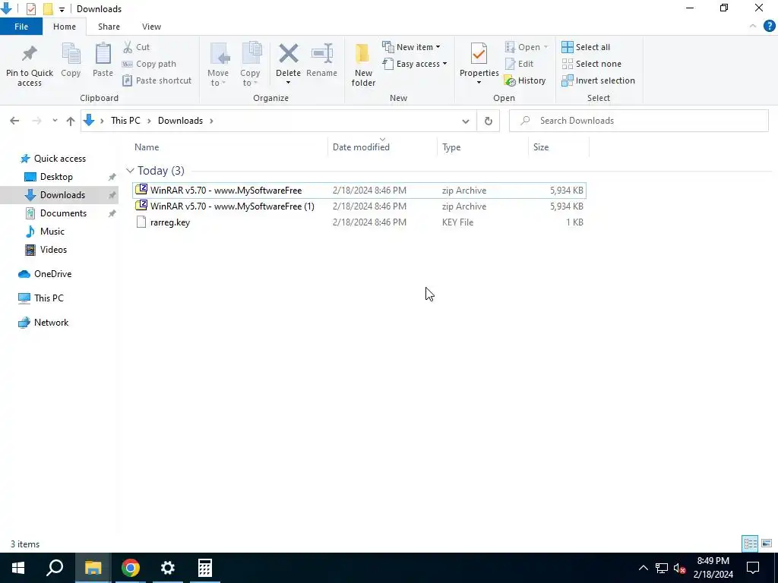Click Select none
The height and width of the screenshot is (583, 778).
pos(591,64)
